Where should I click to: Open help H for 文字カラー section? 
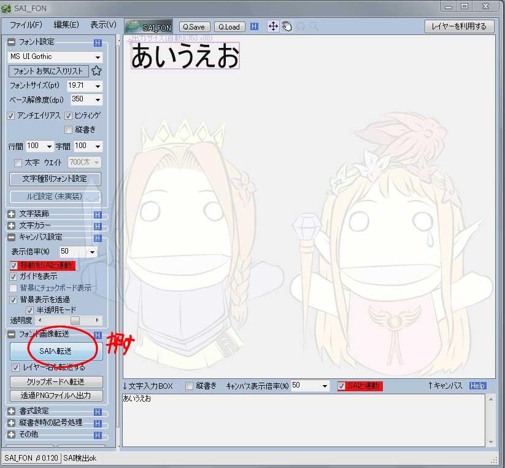point(98,226)
